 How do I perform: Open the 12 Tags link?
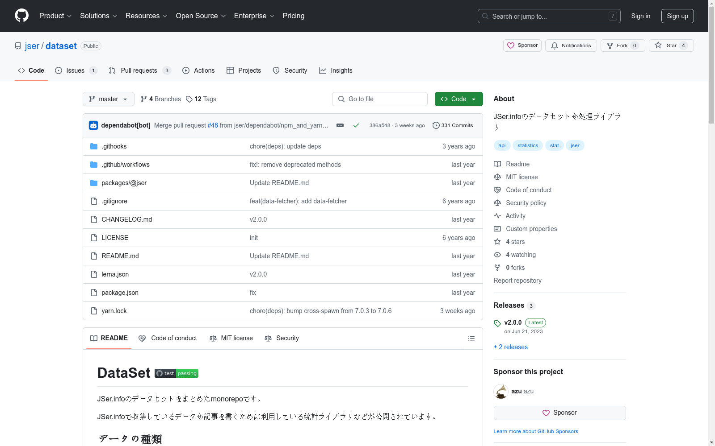tap(201, 99)
